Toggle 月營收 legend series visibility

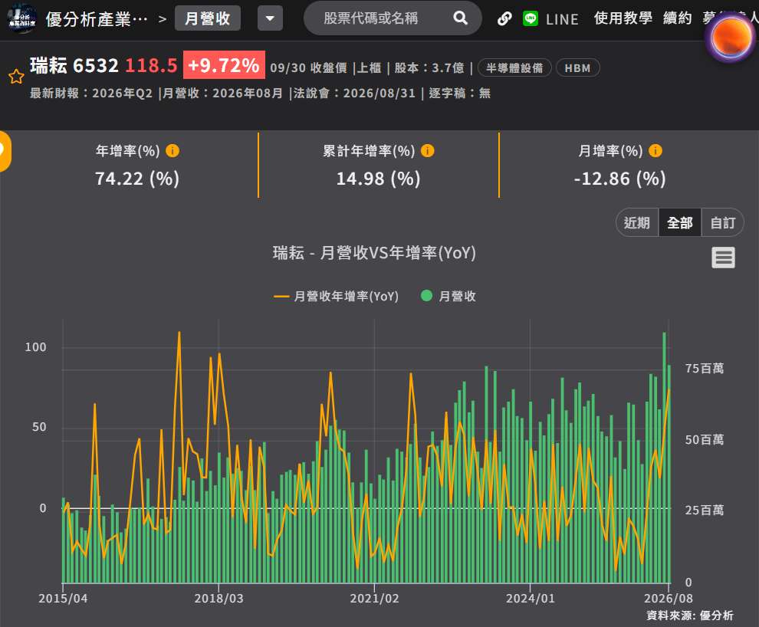449,296
